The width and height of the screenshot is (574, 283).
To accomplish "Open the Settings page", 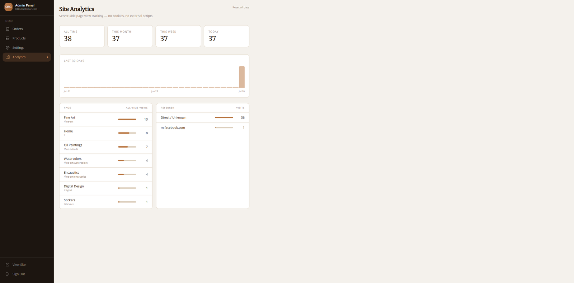I will point(27,48).
